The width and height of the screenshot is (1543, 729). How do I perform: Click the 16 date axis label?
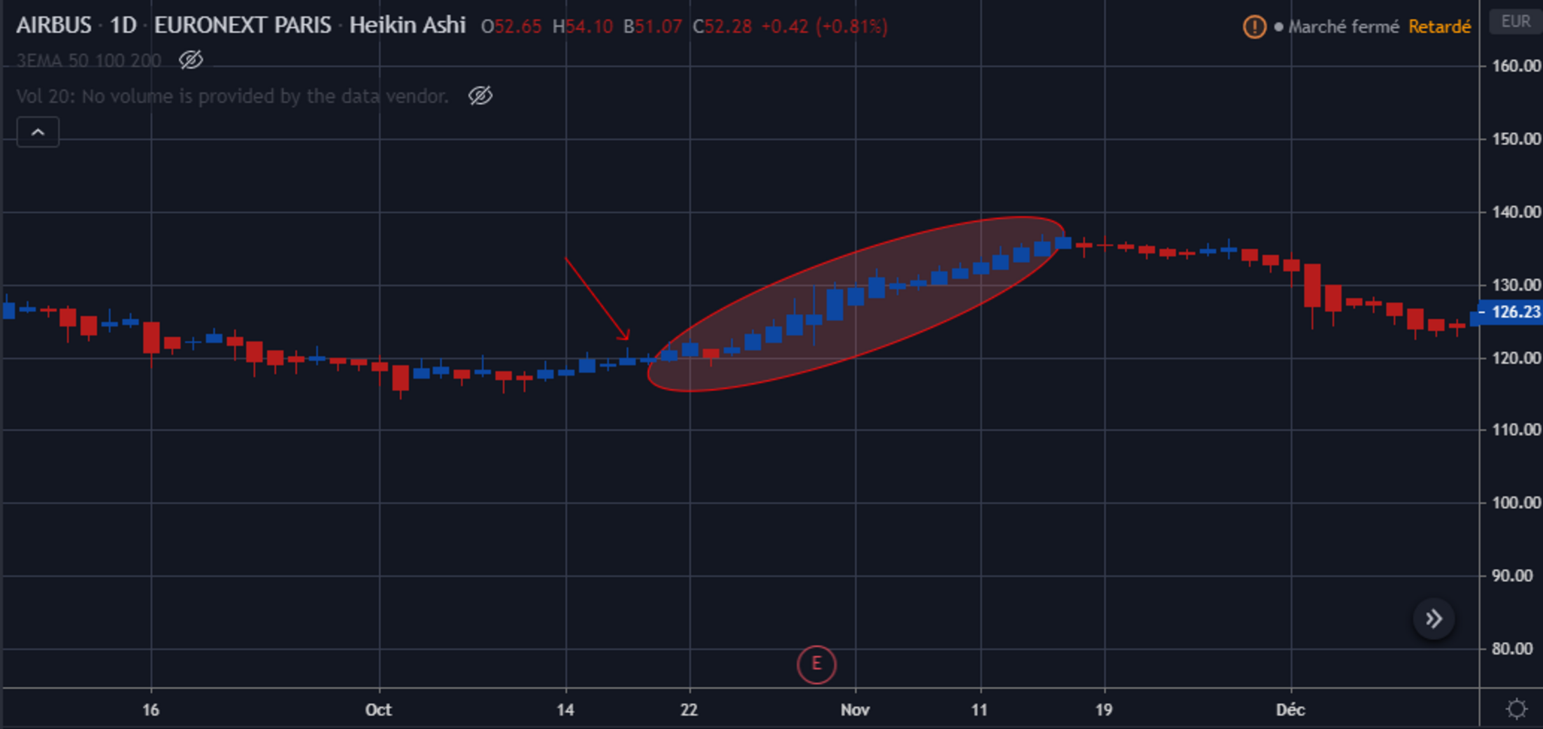151,710
